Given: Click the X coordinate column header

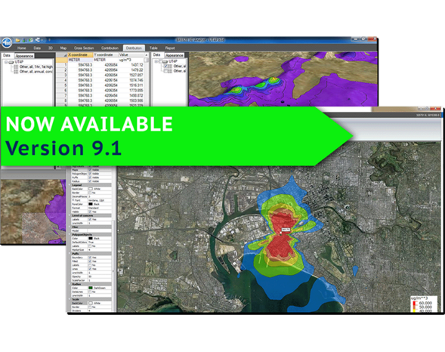Looking at the screenshot, I should pyautogui.click(x=80, y=54).
